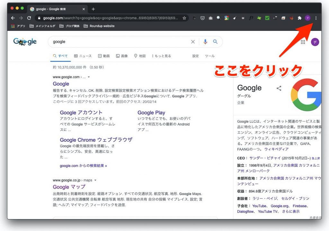Click into the Google search input field
329x231 pixels.
[120, 42]
